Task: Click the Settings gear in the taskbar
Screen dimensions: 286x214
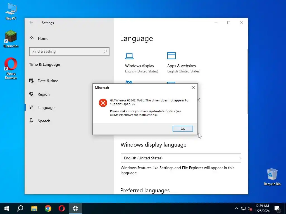Action: click(x=75, y=208)
